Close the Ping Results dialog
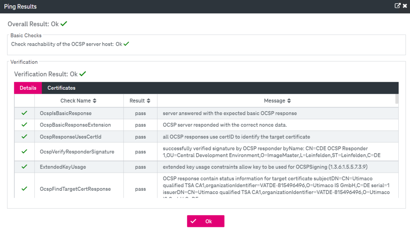This screenshot has height=228, width=410. (404, 6)
